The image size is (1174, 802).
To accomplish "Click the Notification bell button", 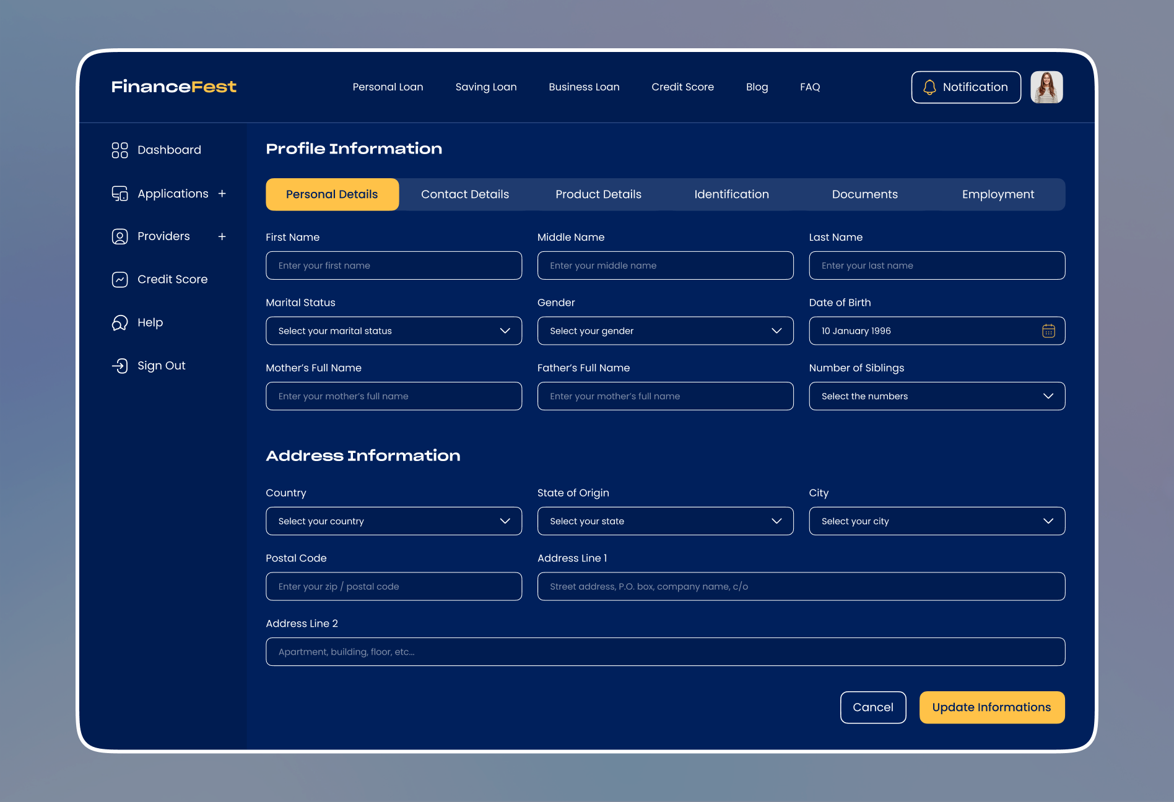I will (966, 87).
